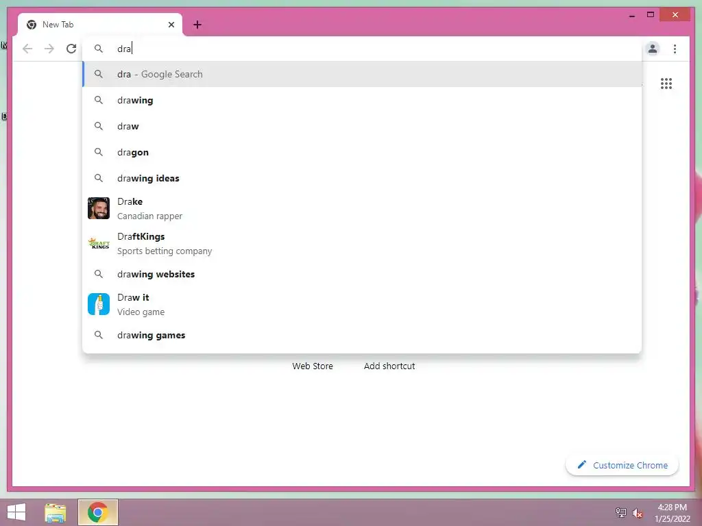
Task: Choose the 'drawing websites' suggestion
Action: tap(362, 274)
